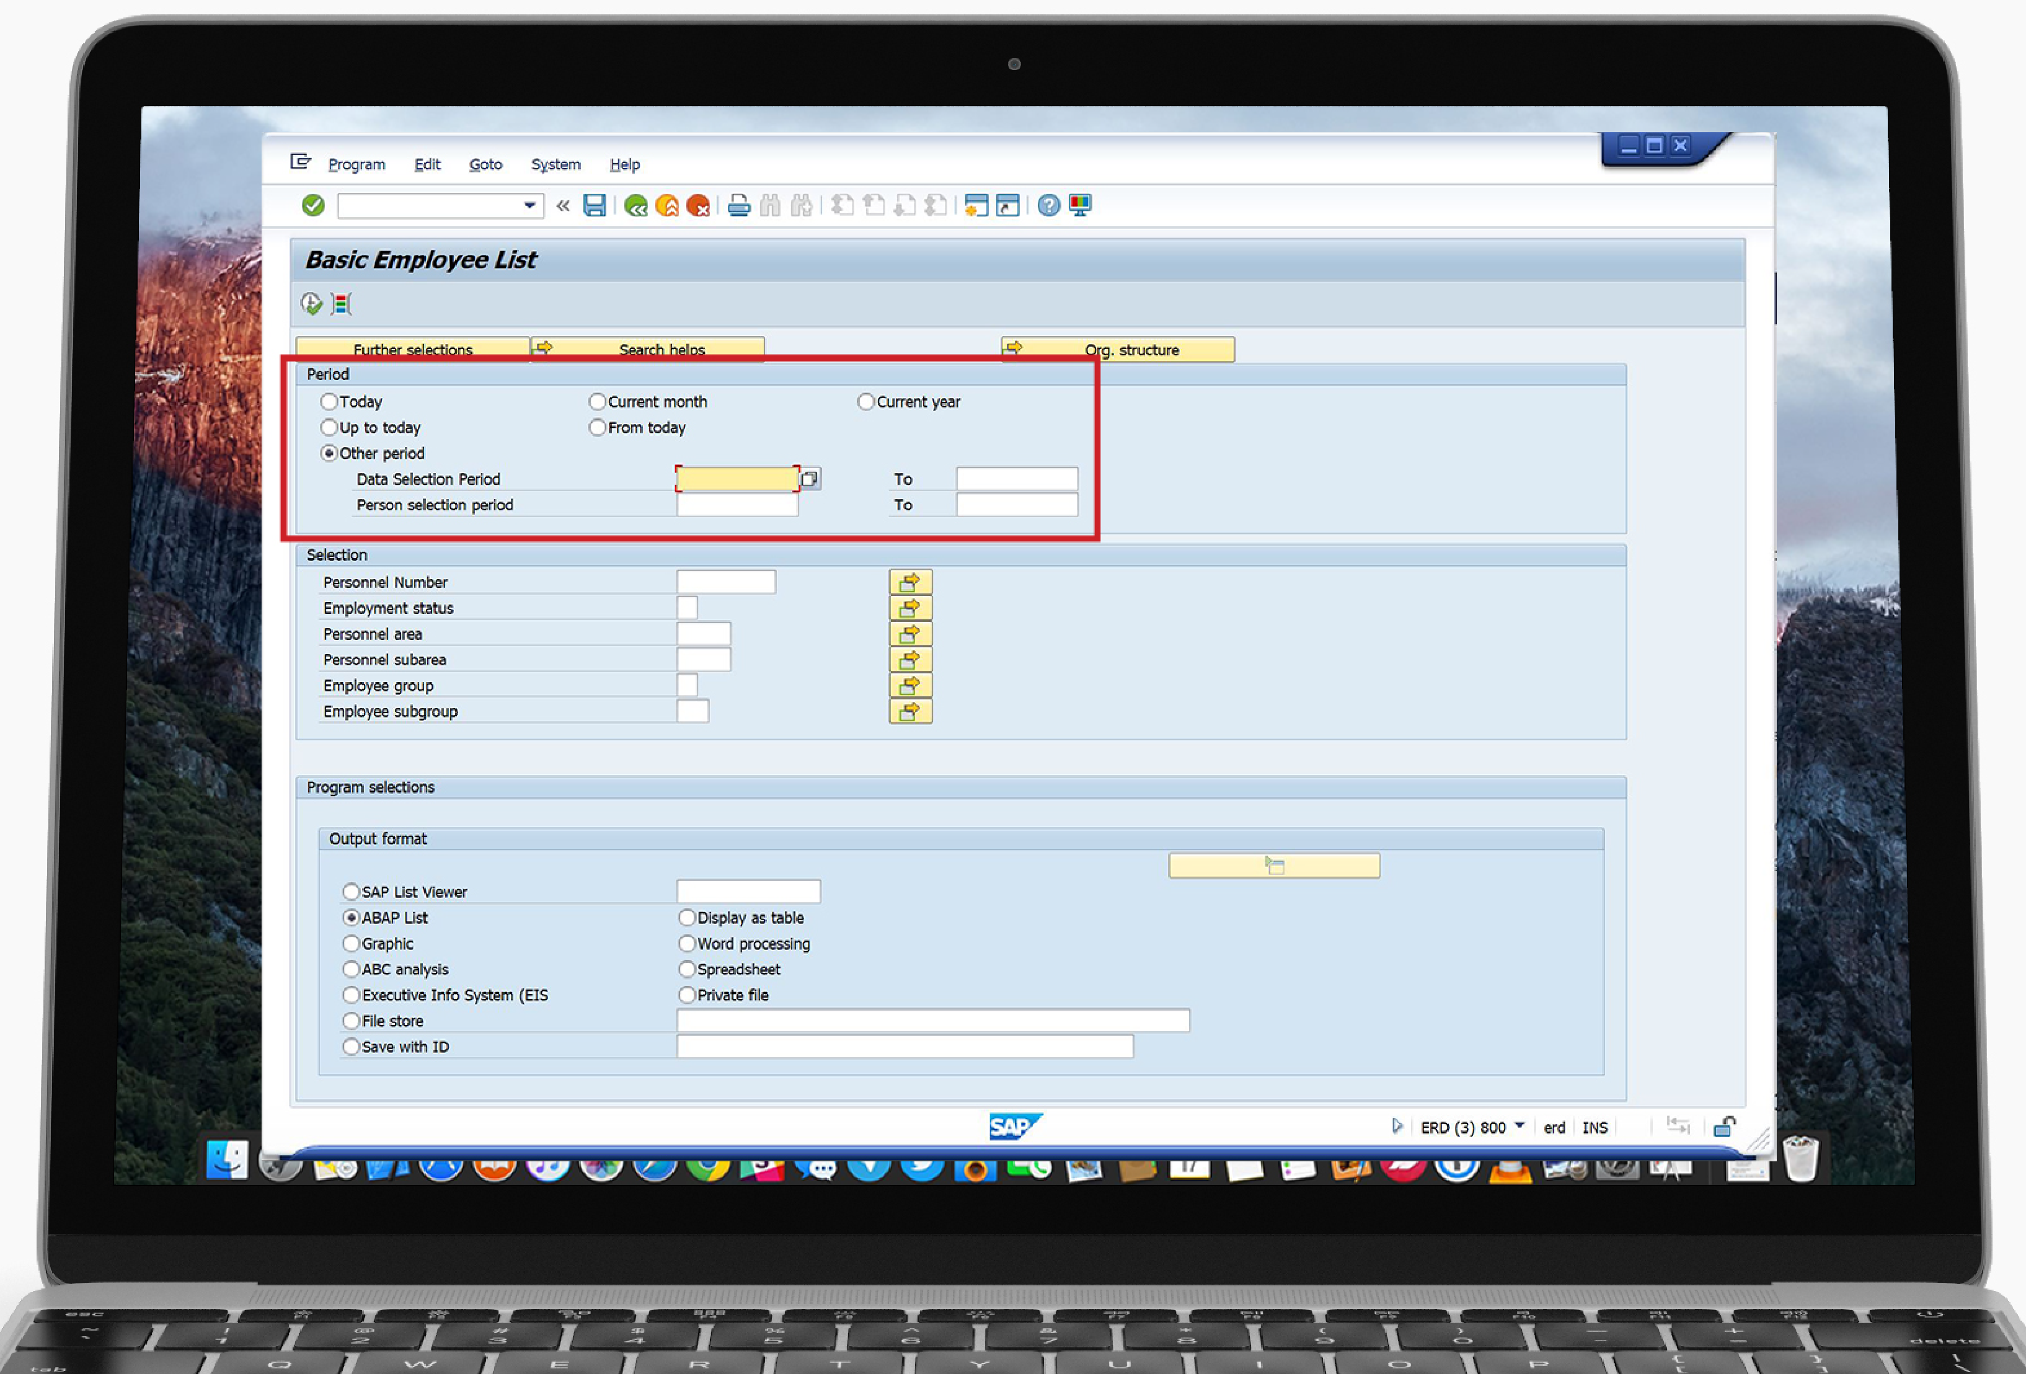Choose Current month as the period
Screen dimensions: 2026x1374
(598, 402)
